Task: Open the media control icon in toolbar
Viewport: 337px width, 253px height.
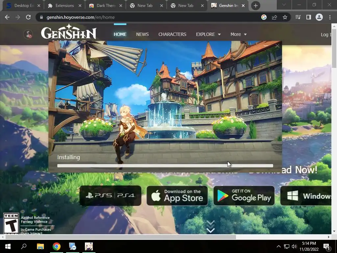Action: 298,17
